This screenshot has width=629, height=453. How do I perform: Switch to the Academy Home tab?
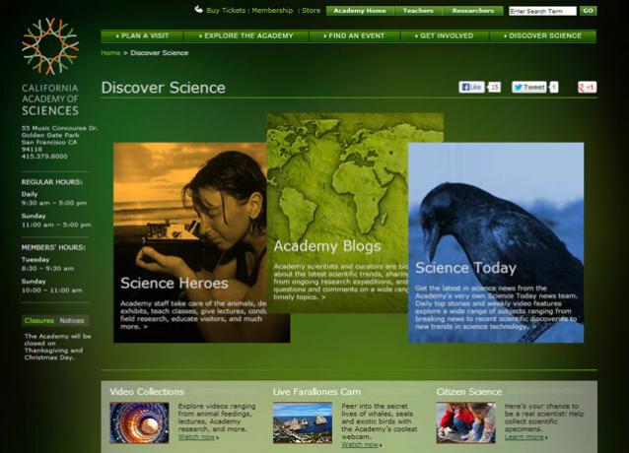click(x=360, y=11)
